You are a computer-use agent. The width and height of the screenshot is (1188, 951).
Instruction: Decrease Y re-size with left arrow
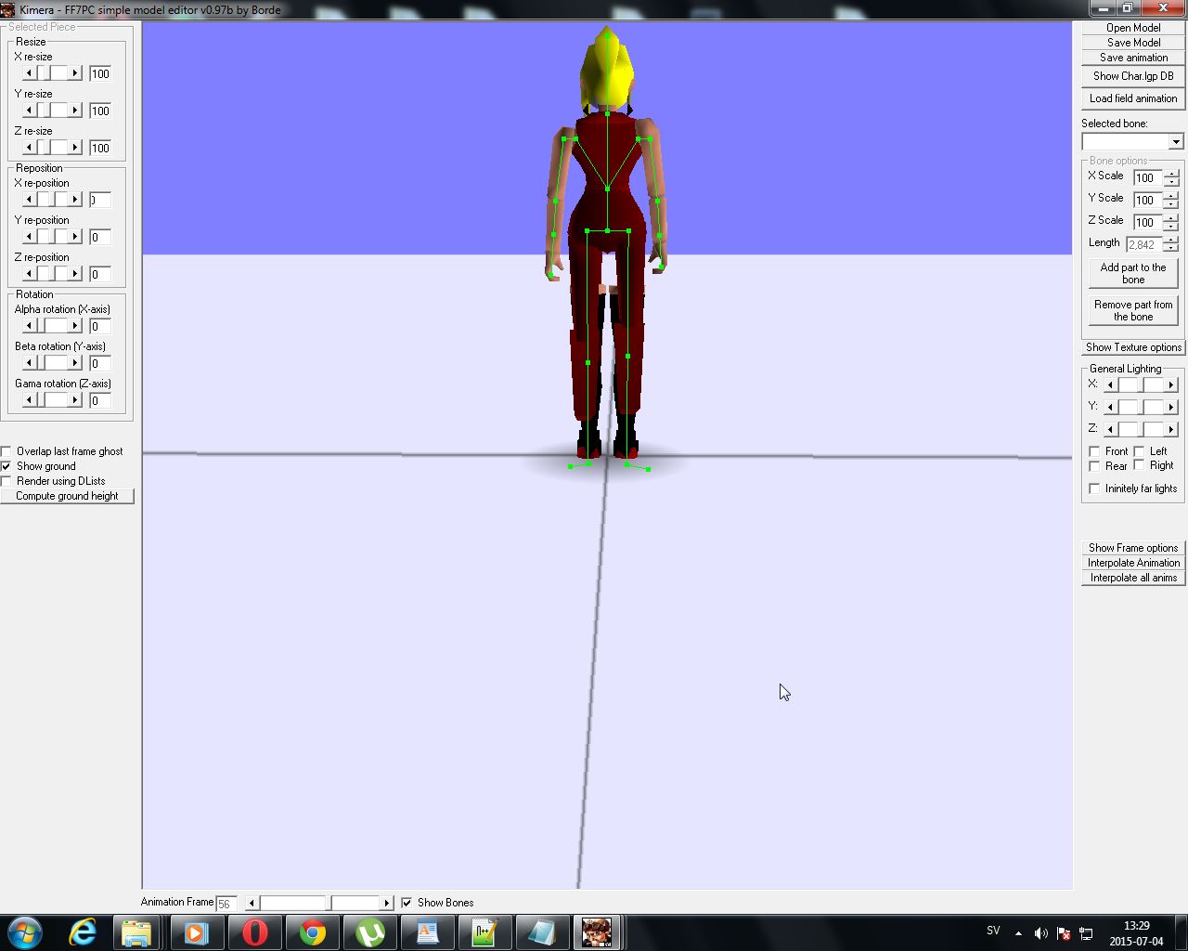[x=29, y=111]
